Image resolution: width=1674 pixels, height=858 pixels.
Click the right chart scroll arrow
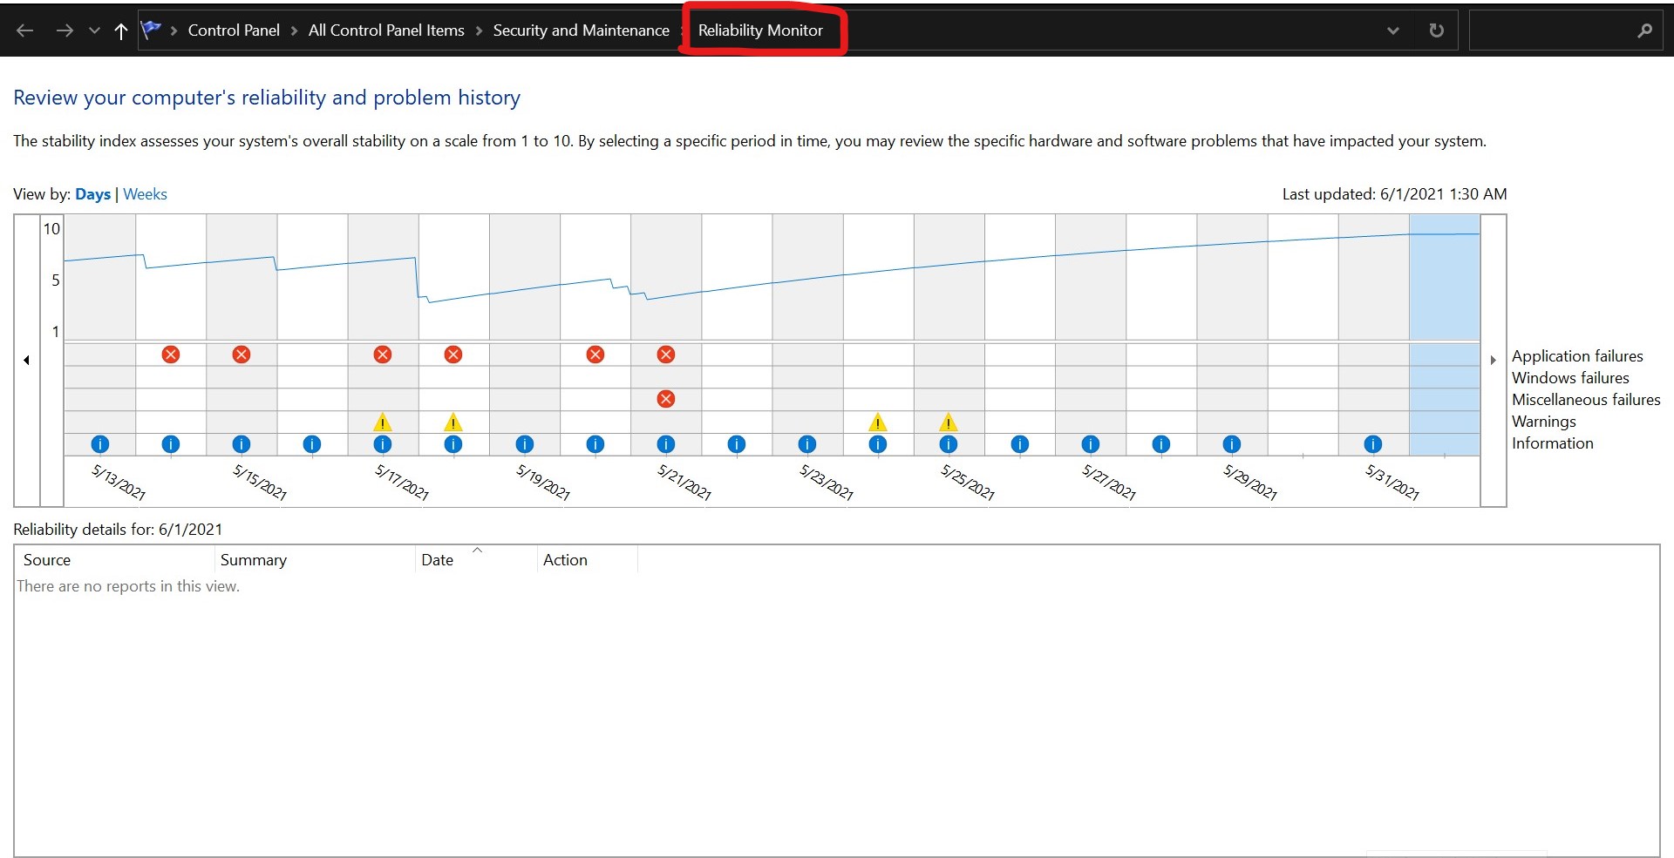pyautogui.click(x=1493, y=360)
